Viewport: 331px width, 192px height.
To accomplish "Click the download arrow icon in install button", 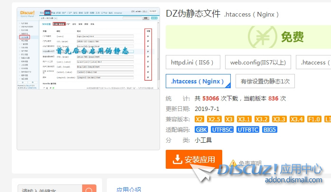I will click(177, 159).
